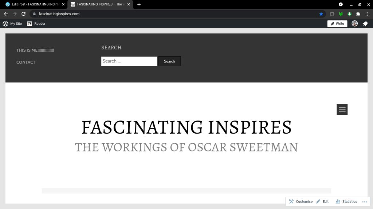Open the CONTACT menu link

click(26, 62)
